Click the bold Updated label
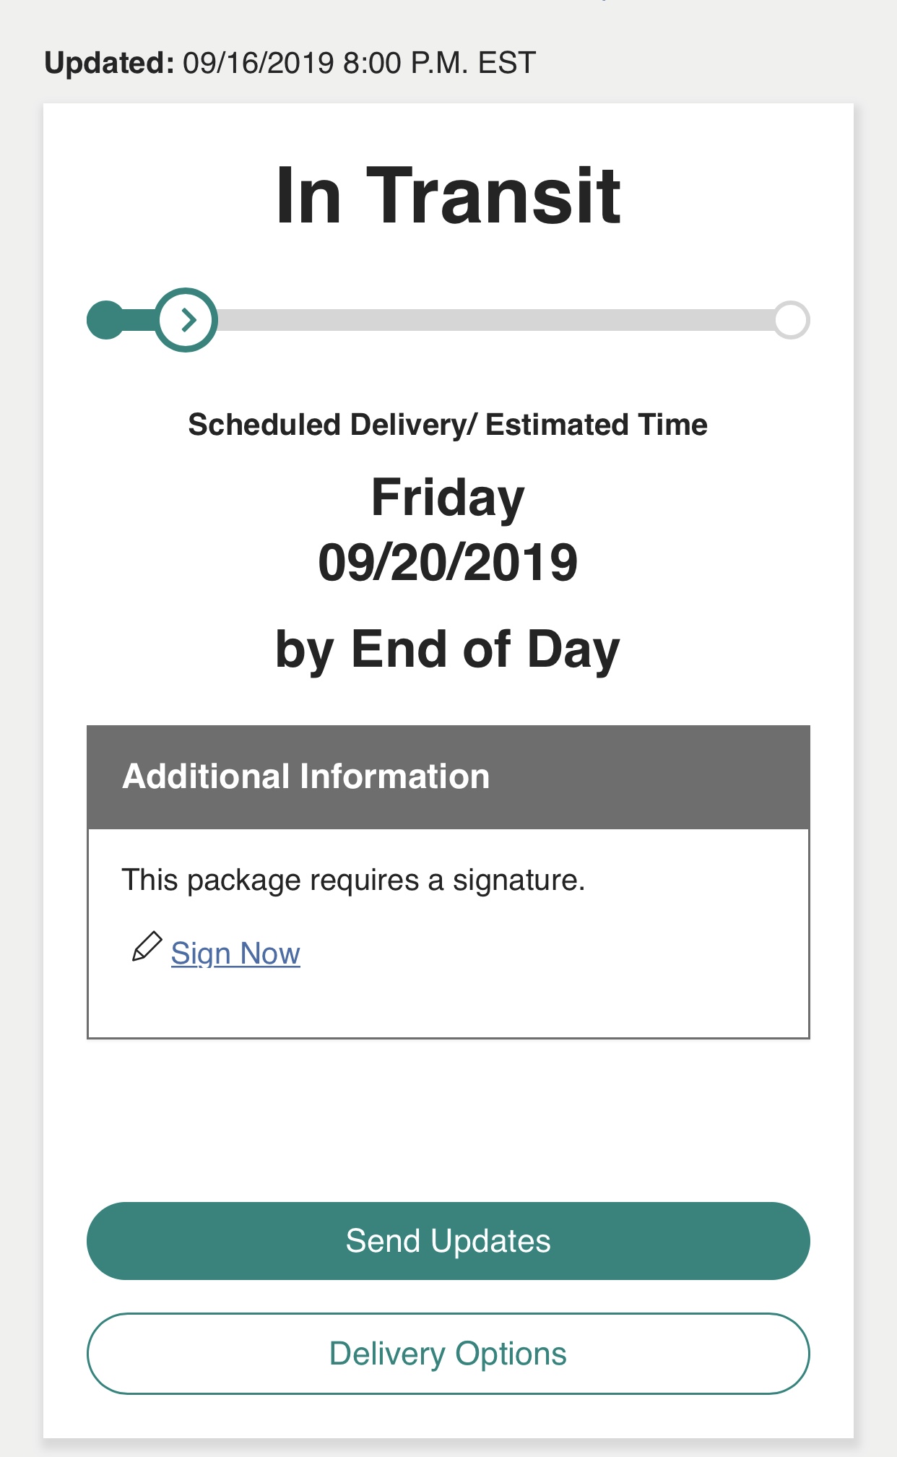The height and width of the screenshot is (1457, 897). (109, 63)
